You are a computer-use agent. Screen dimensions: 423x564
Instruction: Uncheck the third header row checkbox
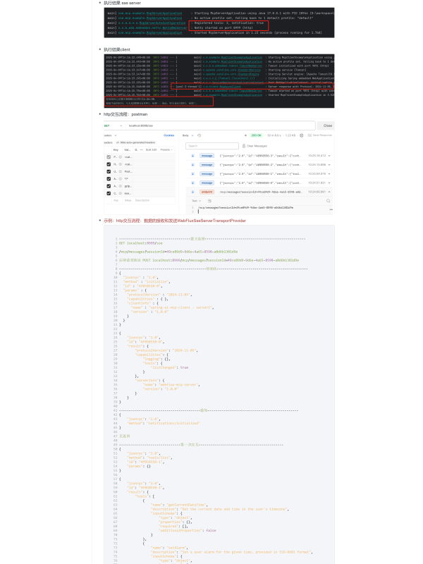(108, 171)
